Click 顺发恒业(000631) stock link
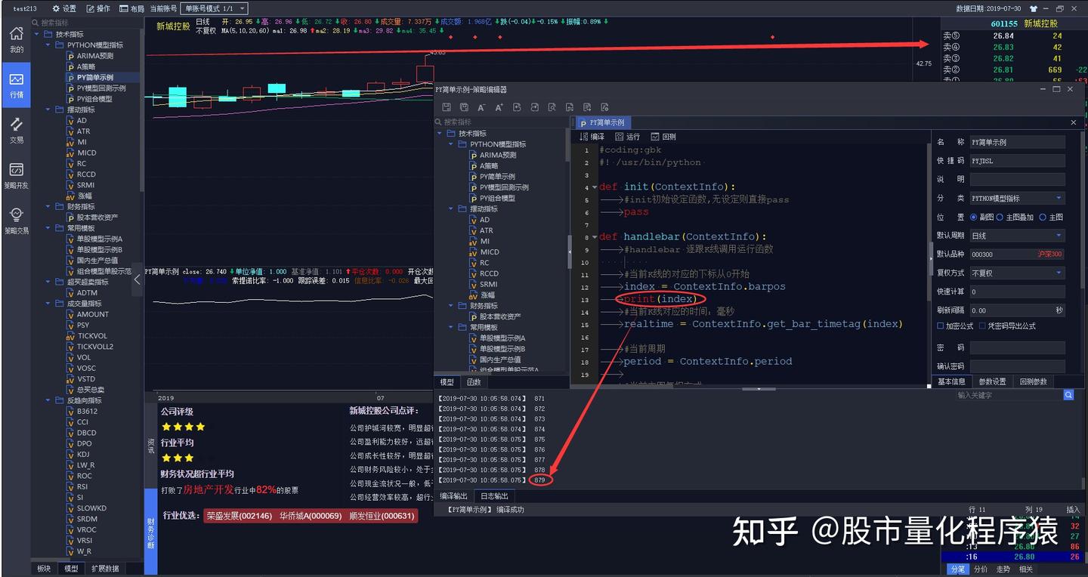1088x577 pixels. [x=382, y=516]
